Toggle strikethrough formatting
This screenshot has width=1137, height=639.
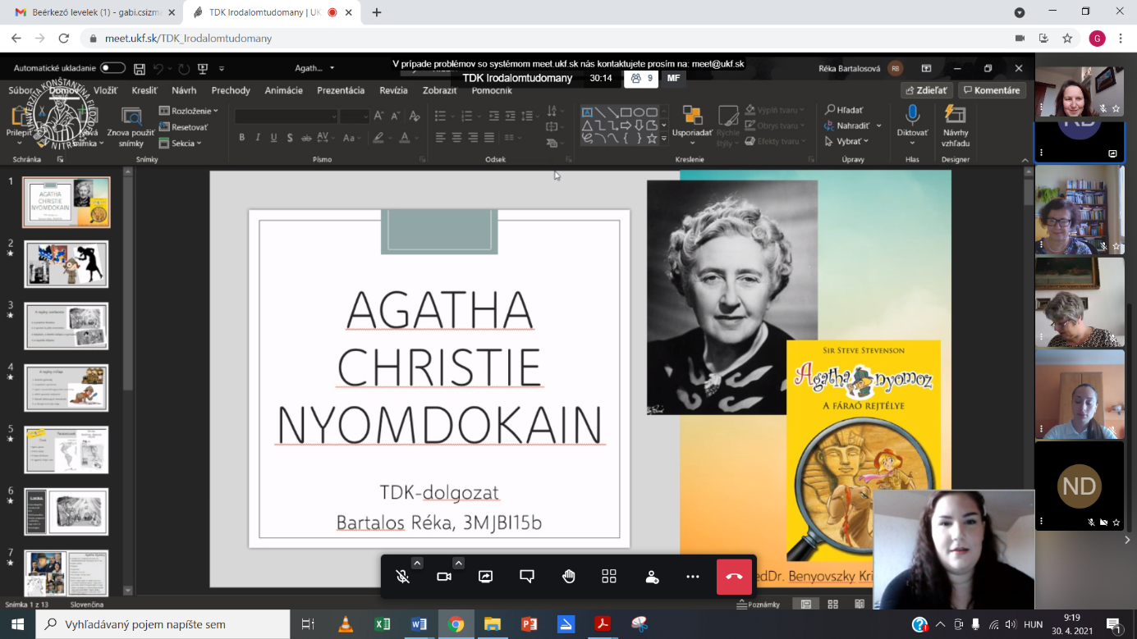[306, 138]
